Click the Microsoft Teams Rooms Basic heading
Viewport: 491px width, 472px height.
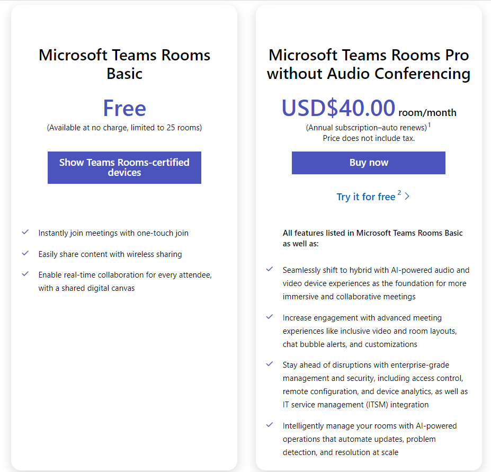tap(124, 64)
